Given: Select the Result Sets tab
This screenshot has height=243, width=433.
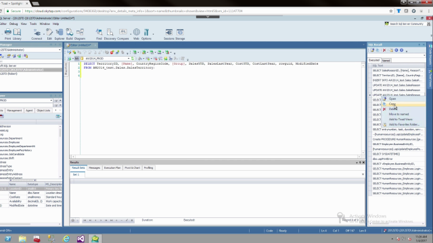Looking at the screenshot, I should [78, 168].
